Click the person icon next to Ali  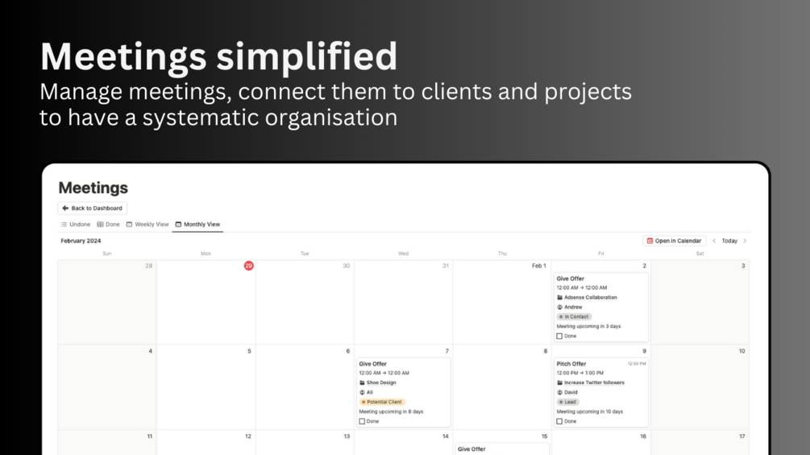click(x=362, y=392)
